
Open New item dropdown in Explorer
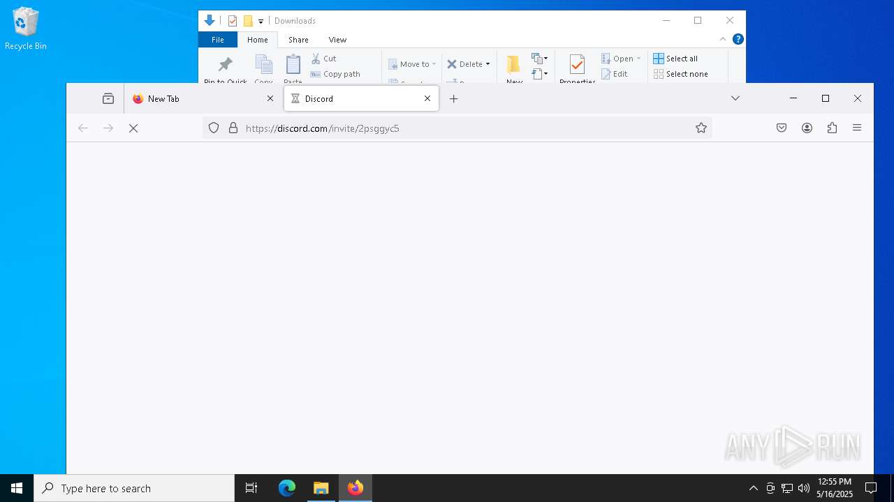click(x=540, y=58)
